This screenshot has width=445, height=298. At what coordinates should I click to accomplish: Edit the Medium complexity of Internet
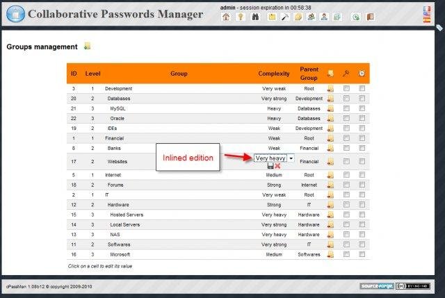click(274, 175)
